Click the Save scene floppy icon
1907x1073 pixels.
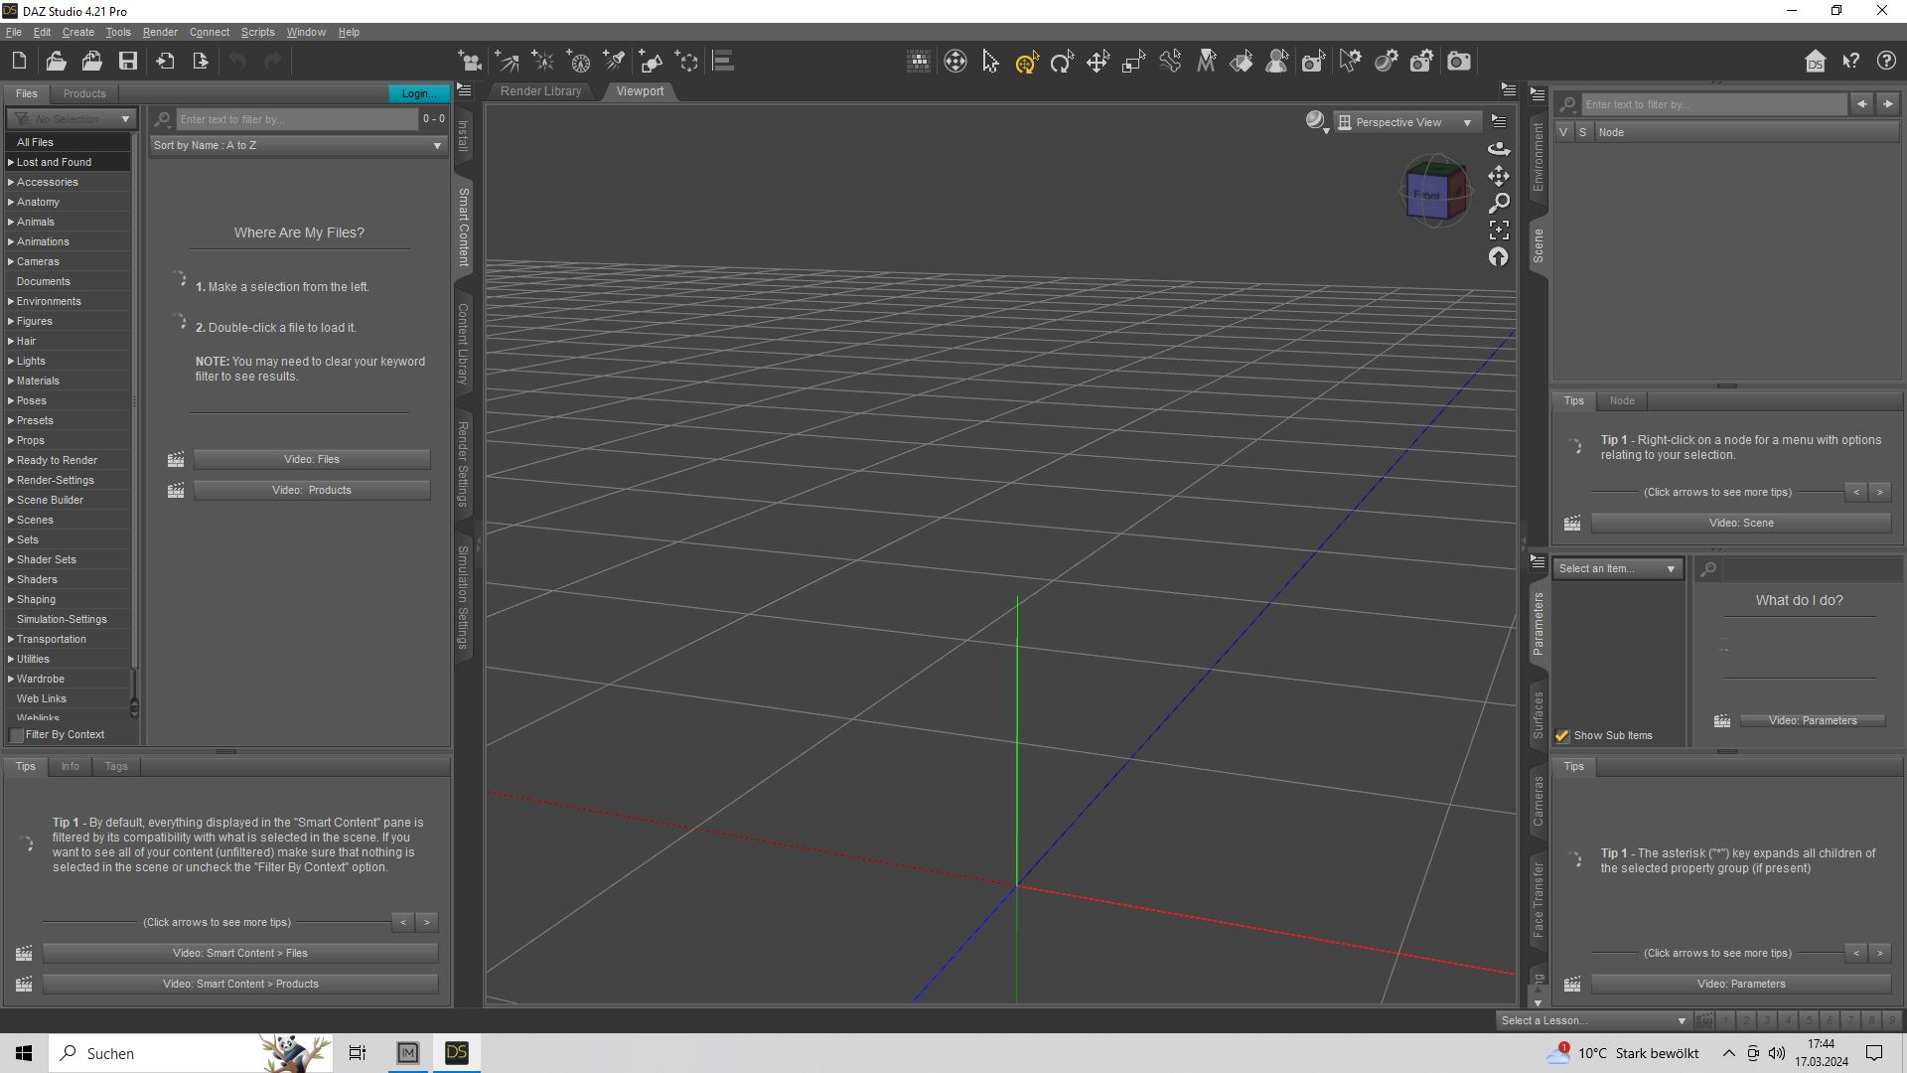coord(128,62)
